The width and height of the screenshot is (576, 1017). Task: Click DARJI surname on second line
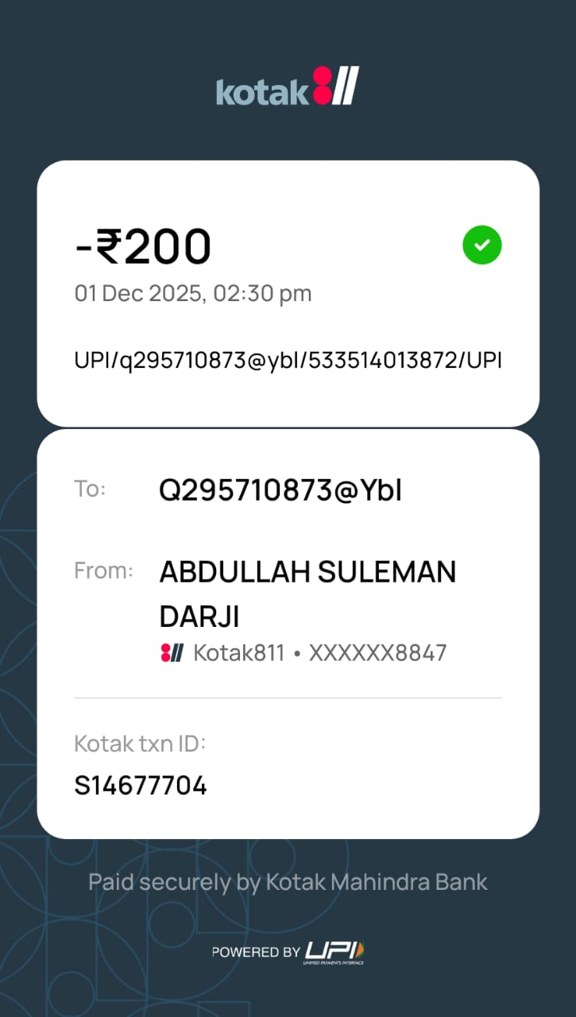[199, 617]
